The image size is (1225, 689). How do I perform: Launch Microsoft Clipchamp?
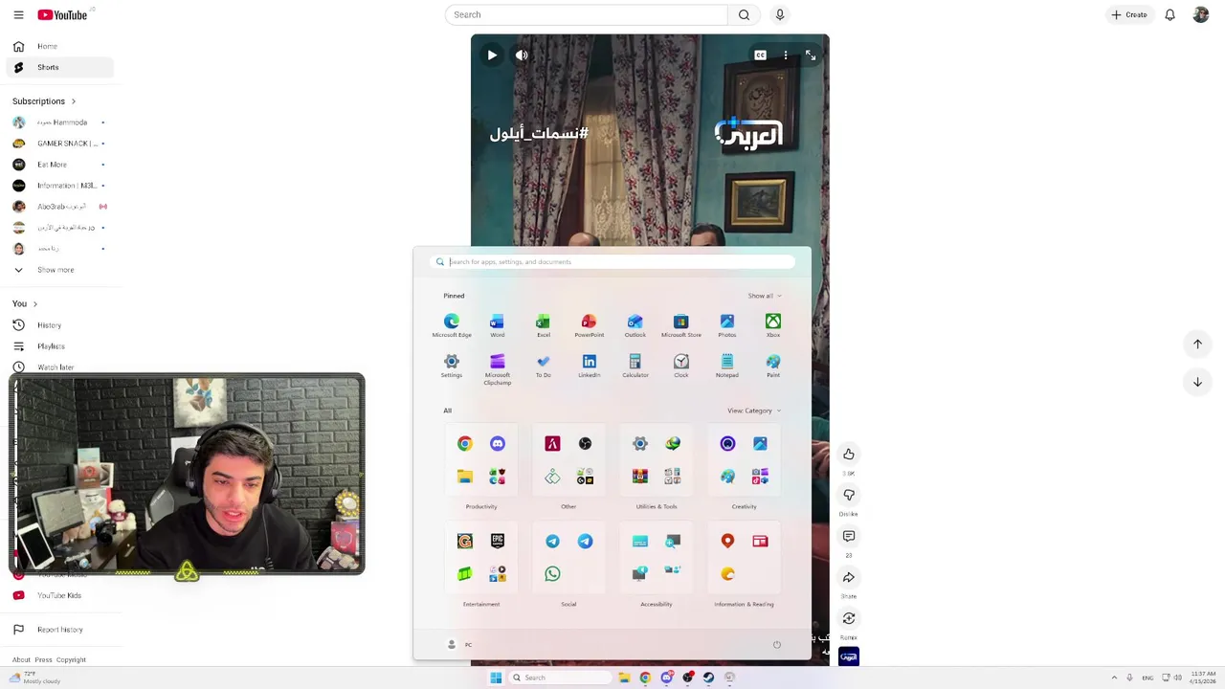click(x=498, y=369)
